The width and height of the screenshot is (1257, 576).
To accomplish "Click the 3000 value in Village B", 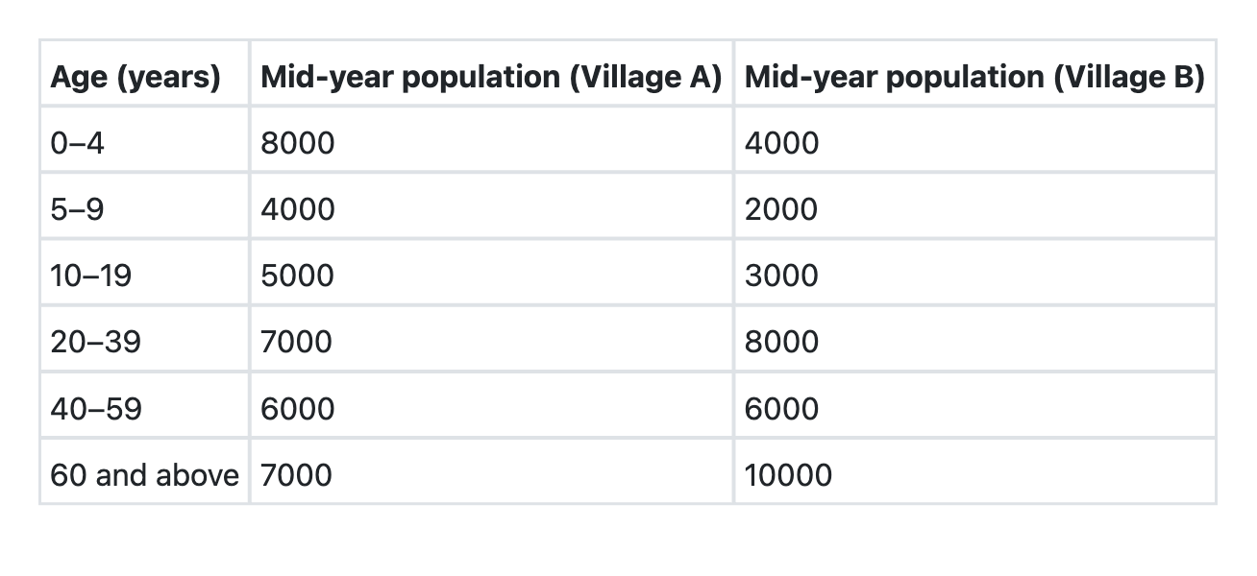I will pyautogui.click(x=782, y=276).
